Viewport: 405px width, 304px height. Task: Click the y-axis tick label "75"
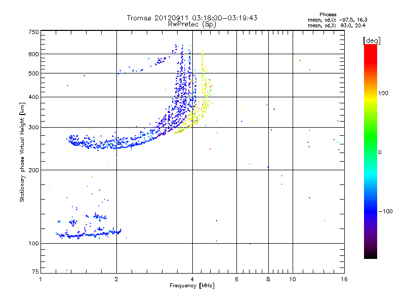tap(35, 272)
